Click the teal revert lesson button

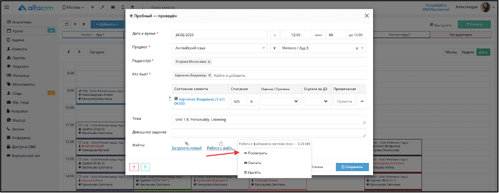click(145, 167)
